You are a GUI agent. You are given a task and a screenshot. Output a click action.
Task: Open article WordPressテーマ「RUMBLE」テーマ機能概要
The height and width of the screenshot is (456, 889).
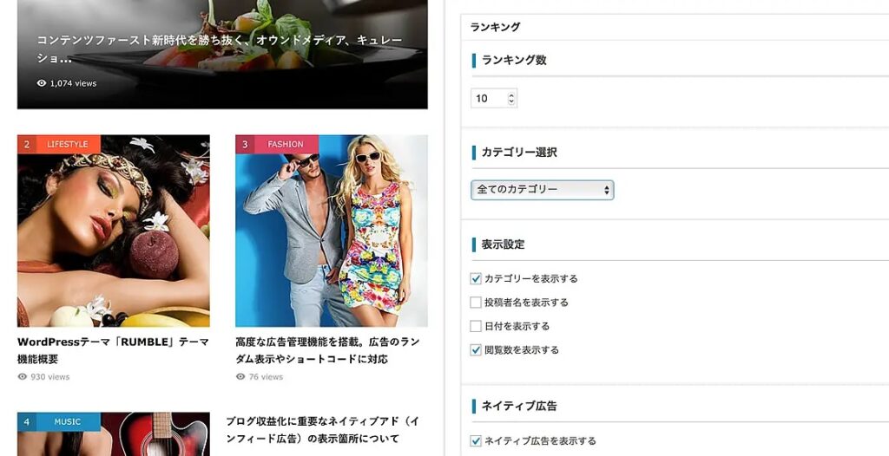[114, 350]
